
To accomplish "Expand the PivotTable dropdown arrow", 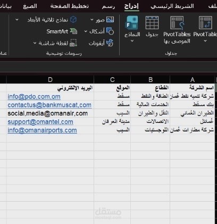I will tap(205, 41).
